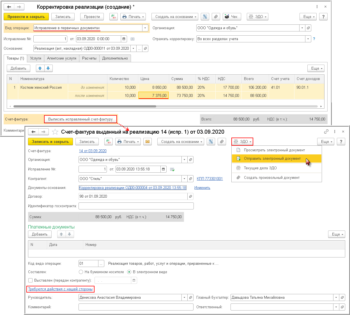Choose Просмотреть электронный документ menu item
The image size is (350, 315).
click(x=277, y=150)
